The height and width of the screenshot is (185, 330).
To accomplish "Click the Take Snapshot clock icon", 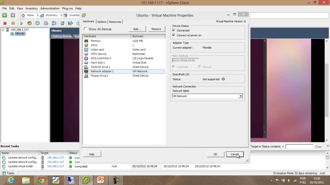I will [x=38, y=23].
